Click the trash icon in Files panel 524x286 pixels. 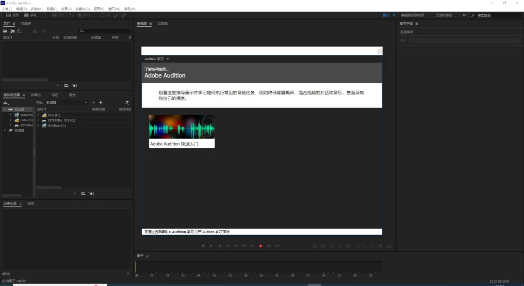click(43, 31)
